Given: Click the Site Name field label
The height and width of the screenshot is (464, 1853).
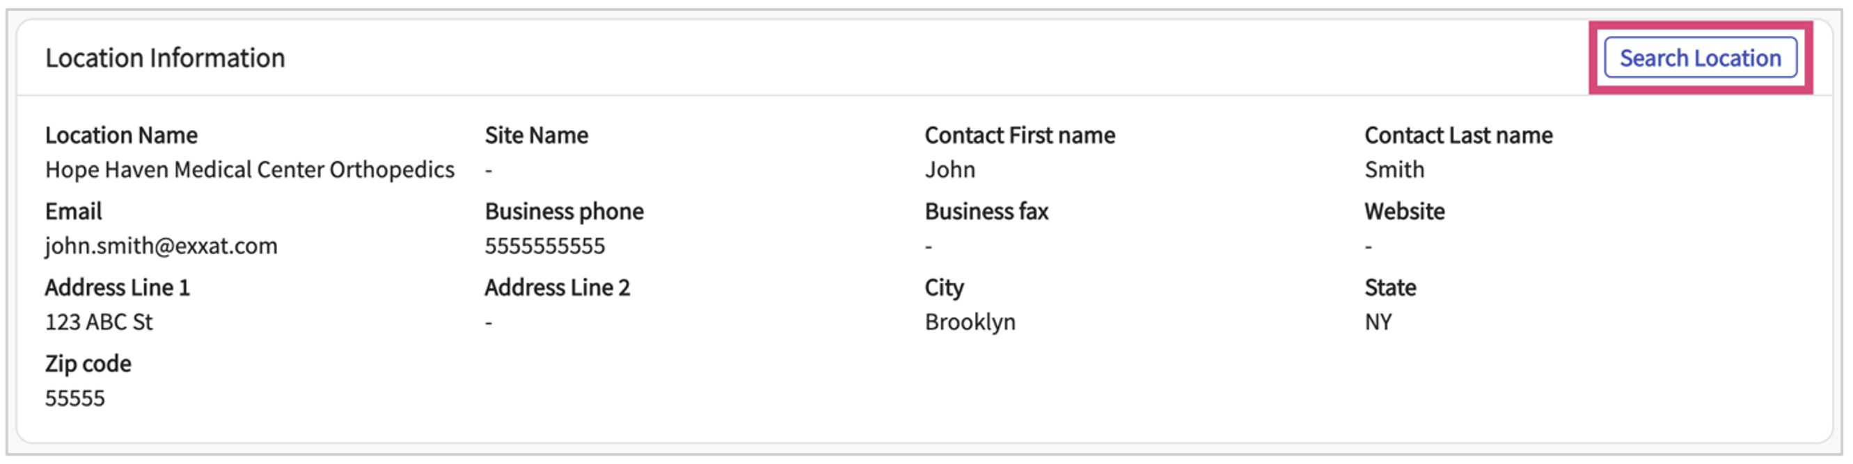Looking at the screenshot, I should coord(536,135).
